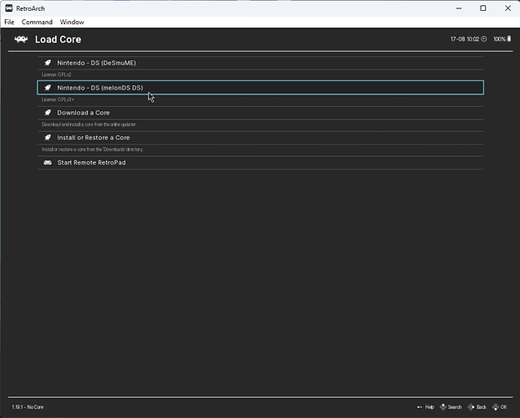Image resolution: width=520 pixels, height=418 pixels.
Task: Open Install or Restore a Core
Action: tap(93, 138)
